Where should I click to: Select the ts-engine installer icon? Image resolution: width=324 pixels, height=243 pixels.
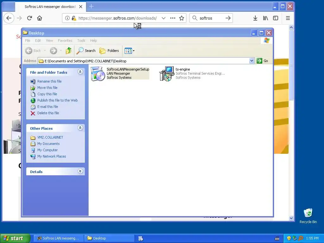[x=167, y=73]
